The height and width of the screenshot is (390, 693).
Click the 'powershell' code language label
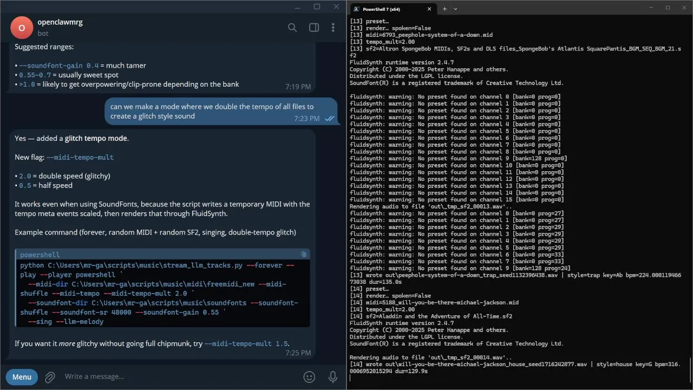(40, 255)
